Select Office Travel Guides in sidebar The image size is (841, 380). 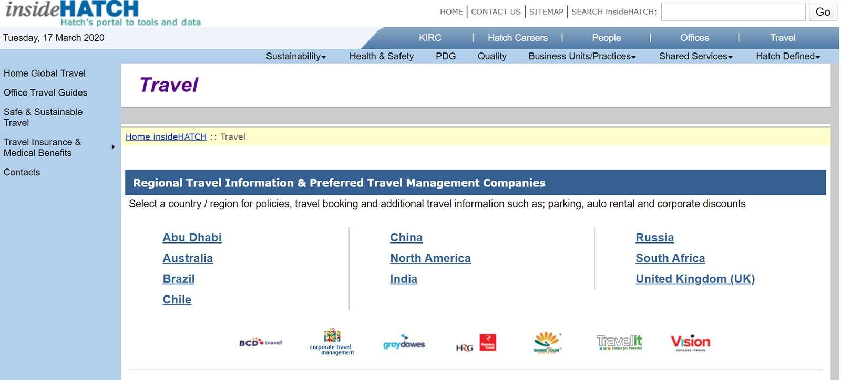pyautogui.click(x=46, y=93)
